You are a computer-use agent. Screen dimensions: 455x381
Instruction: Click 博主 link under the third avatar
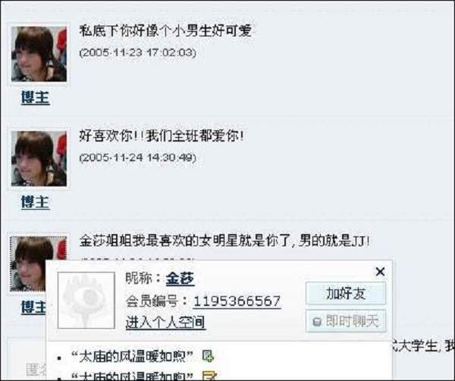pyautogui.click(x=33, y=307)
